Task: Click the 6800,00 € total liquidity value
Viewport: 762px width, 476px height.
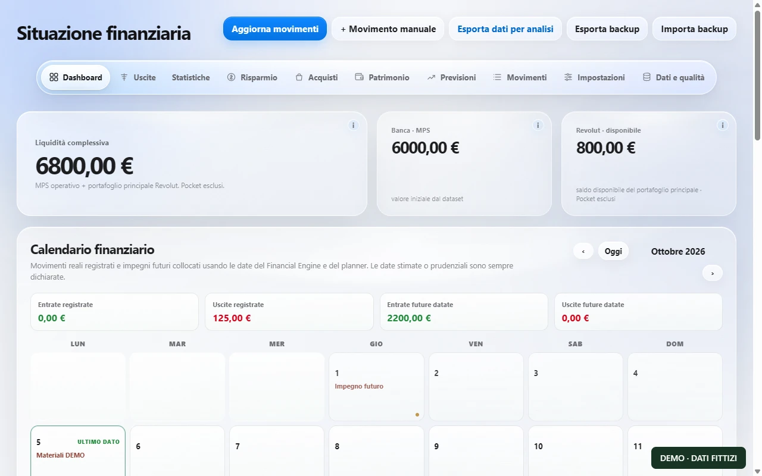Action: coord(85,166)
